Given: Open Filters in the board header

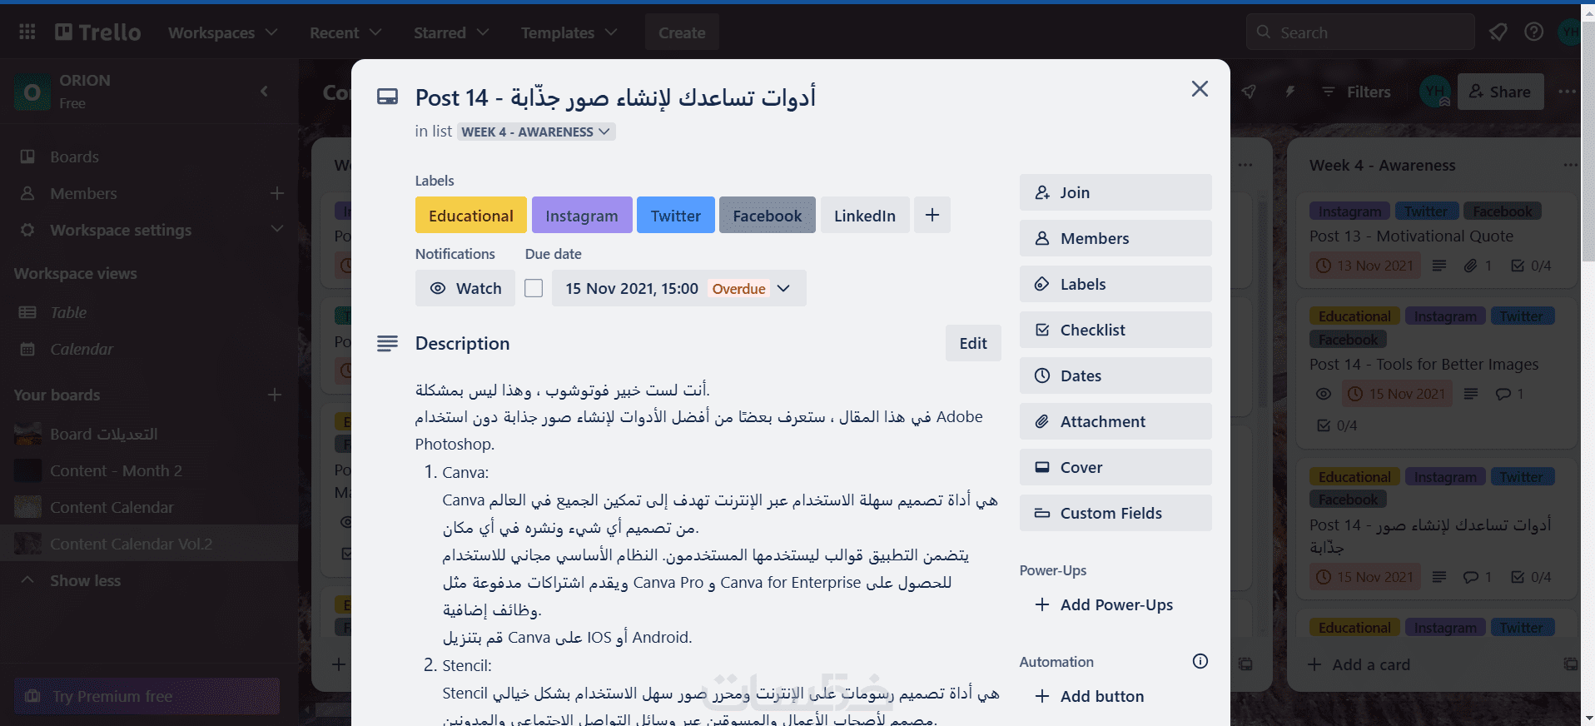Looking at the screenshot, I should pyautogui.click(x=1357, y=92).
